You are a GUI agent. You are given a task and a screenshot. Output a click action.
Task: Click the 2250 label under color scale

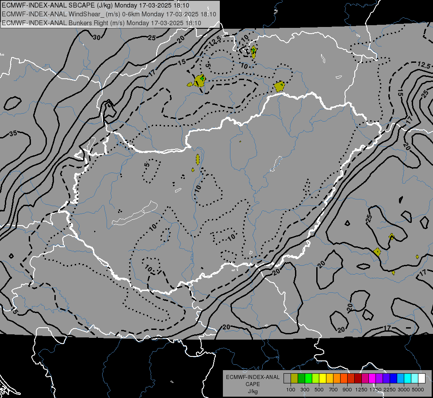pos(389,390)
